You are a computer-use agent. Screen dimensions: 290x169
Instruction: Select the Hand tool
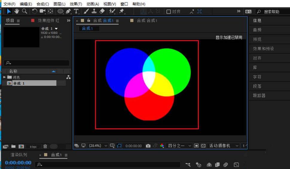coord(17,11)
